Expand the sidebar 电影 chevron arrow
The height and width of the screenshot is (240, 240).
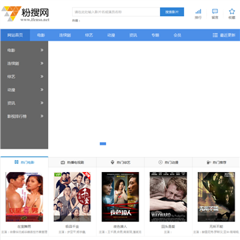pos(42,50)
